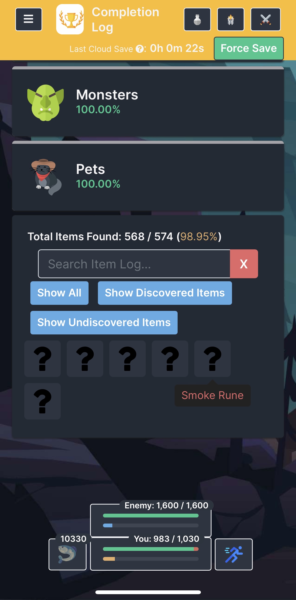This screenshot has height=600, width=296.
Task: Tap the Completion Log trophy icon
Action: click(70, 19)
